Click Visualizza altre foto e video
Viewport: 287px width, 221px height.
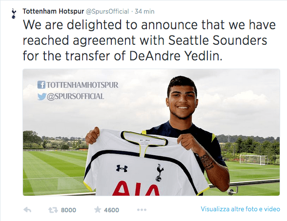click(x=240, y=209)
